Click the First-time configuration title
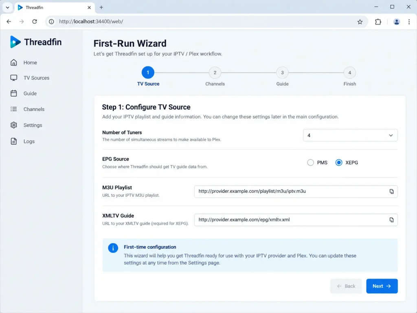 click(150, 247)
